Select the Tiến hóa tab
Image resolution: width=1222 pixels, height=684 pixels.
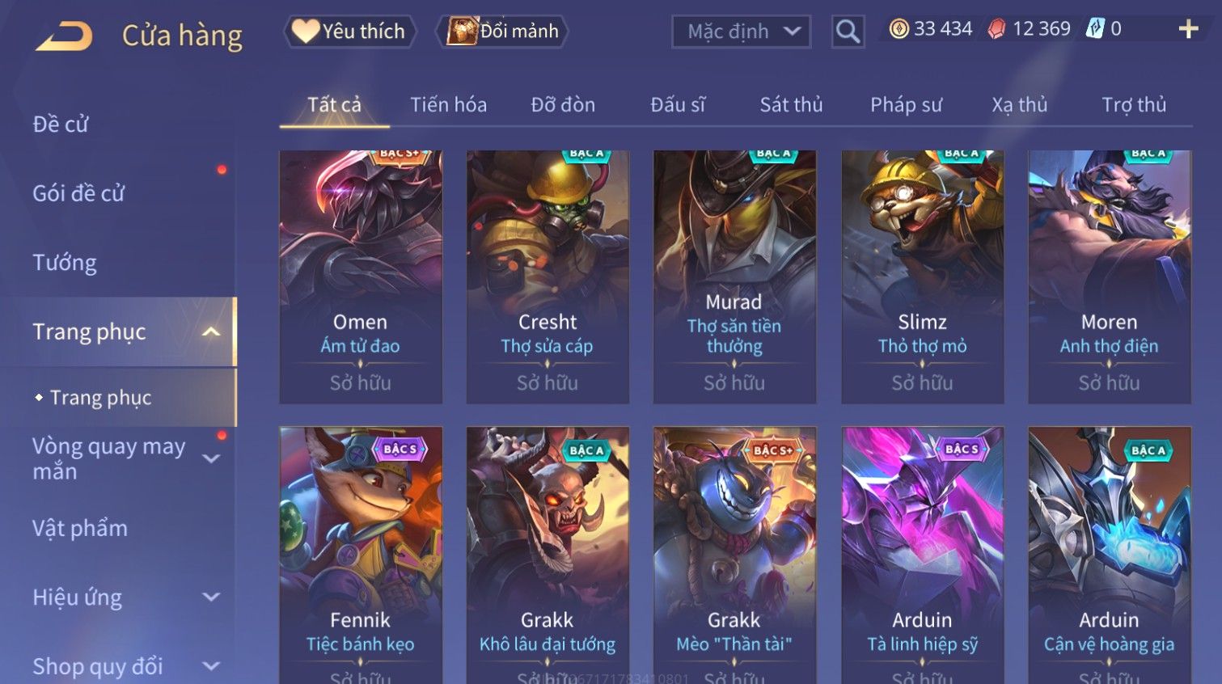(448, 104)
